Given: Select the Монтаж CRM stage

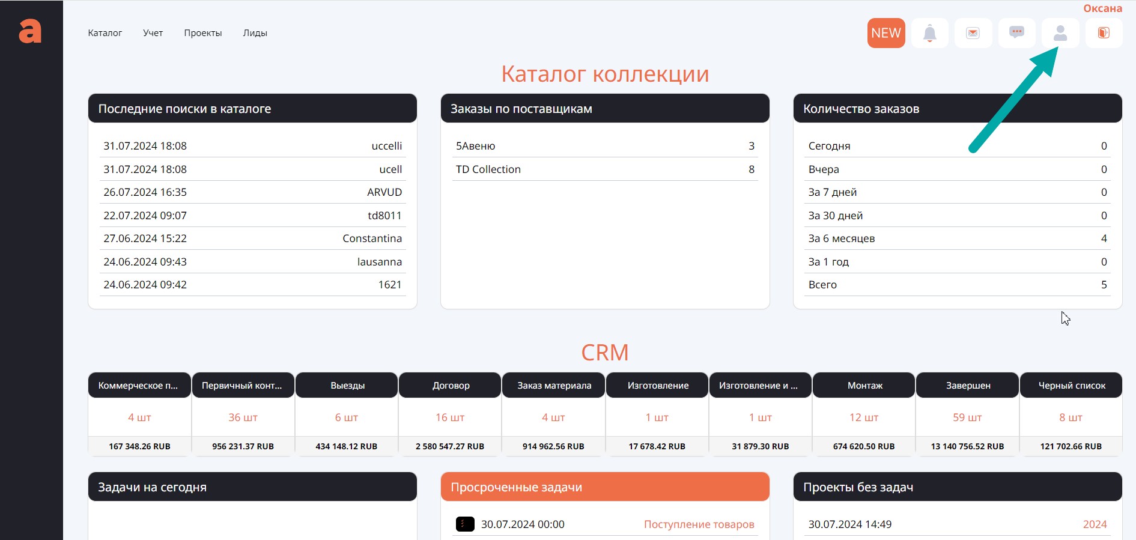Looking at the screenshot, I should (x=864, y=386).
